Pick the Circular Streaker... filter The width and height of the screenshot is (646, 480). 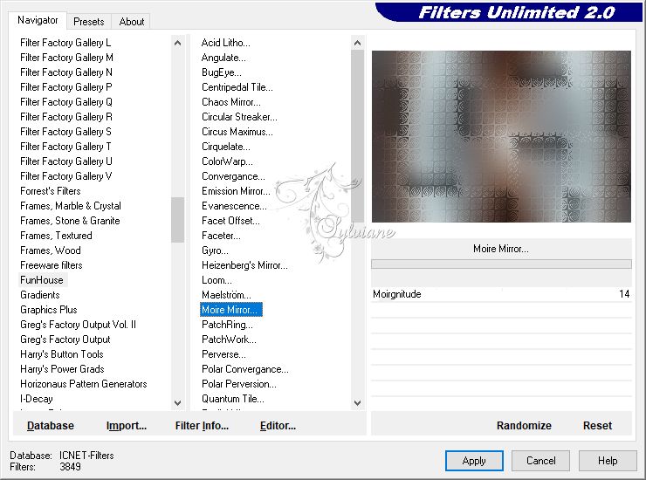239,117
